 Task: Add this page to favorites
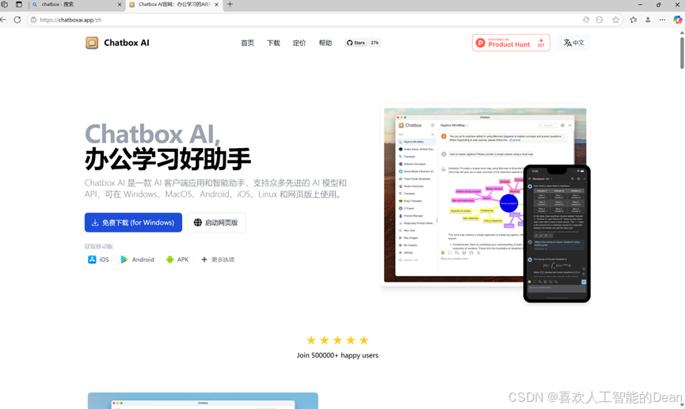(615, 20)
